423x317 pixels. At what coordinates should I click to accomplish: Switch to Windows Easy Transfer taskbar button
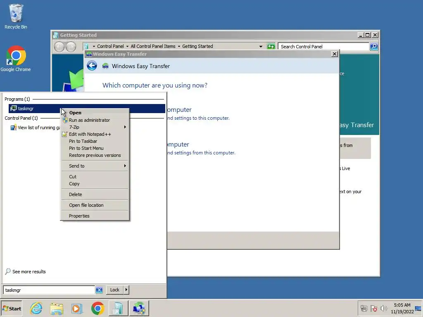tap(139, 308)
